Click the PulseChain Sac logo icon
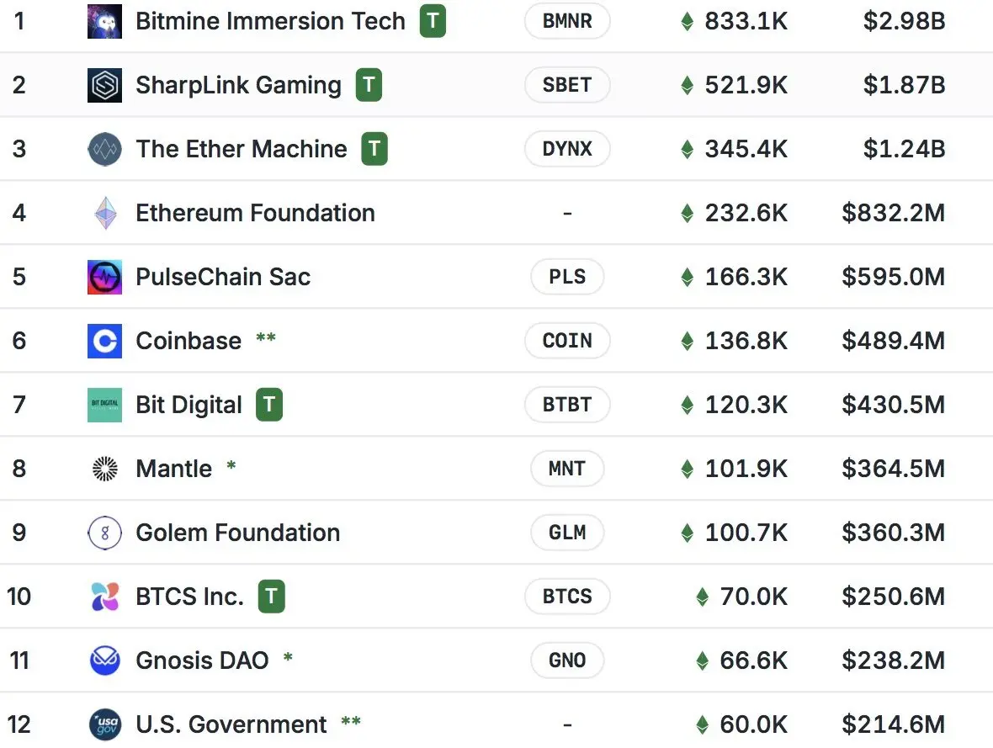Viewport: 993px width, 748px height. pyautogui.click(x=104, y=277)
